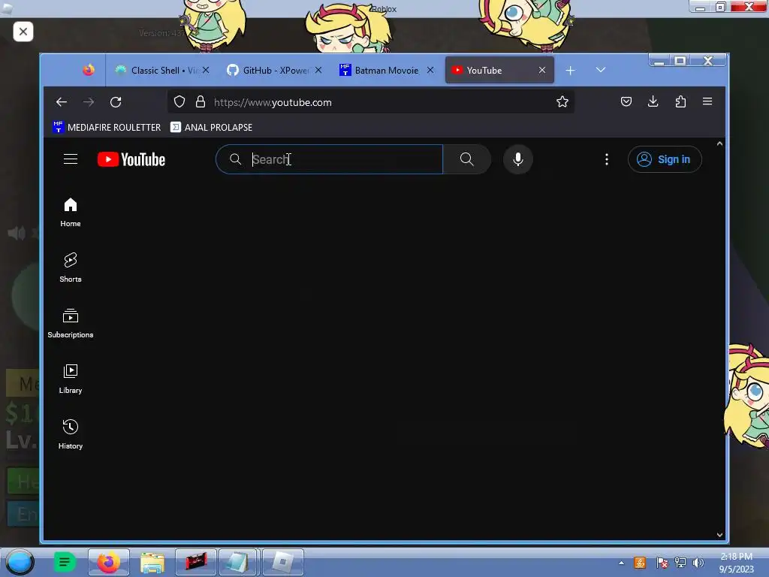This screenshot has width=769, height=577.
Task: Click the page scrollbar up arrow
Action: pyautogui.click(x=719, y=143)
